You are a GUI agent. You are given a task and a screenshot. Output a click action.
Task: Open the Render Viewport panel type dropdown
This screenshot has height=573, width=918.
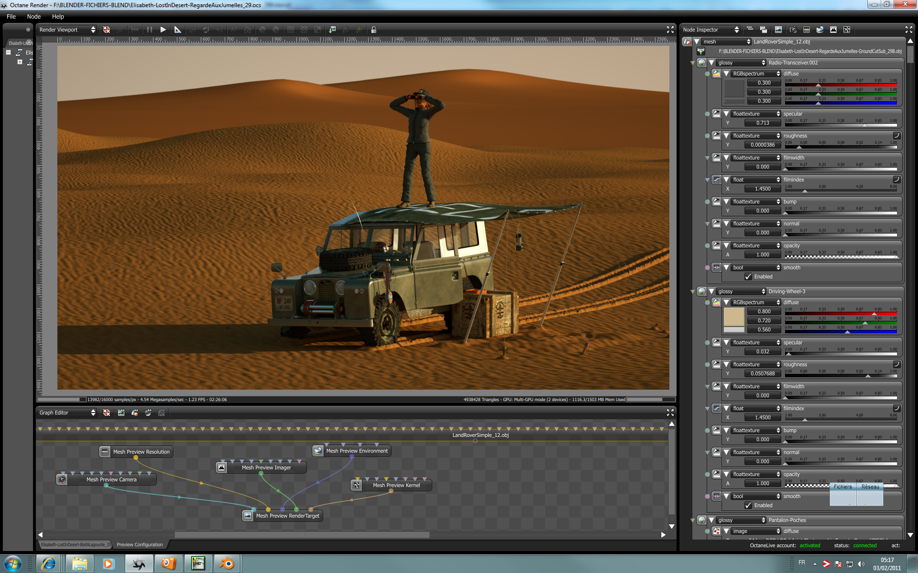(x=67, y=30)
